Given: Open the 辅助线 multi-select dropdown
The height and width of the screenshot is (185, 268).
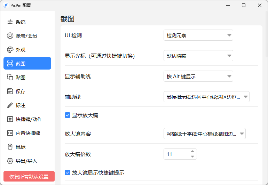Looking at the screenshot, I should [206, 97].
